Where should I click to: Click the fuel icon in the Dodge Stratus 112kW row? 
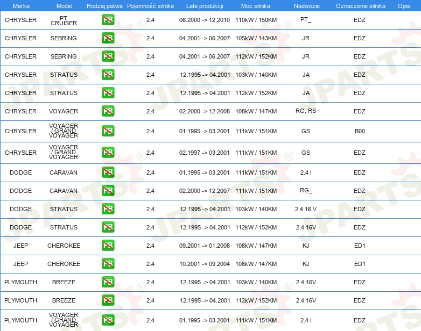108,227
